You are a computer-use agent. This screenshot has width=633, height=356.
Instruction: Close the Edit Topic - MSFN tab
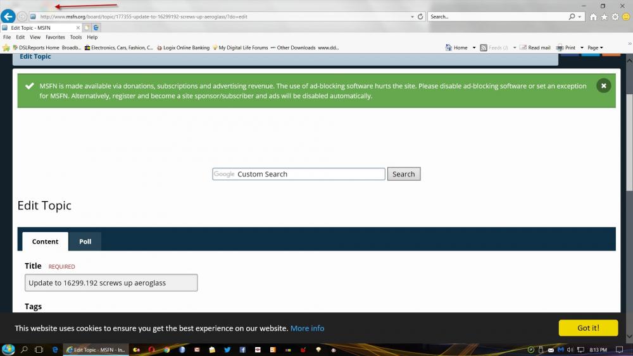[78, 28]
